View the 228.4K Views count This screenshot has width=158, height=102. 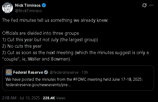(54, 98)
